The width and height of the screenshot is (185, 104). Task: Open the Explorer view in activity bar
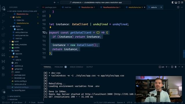coord(3,8)
